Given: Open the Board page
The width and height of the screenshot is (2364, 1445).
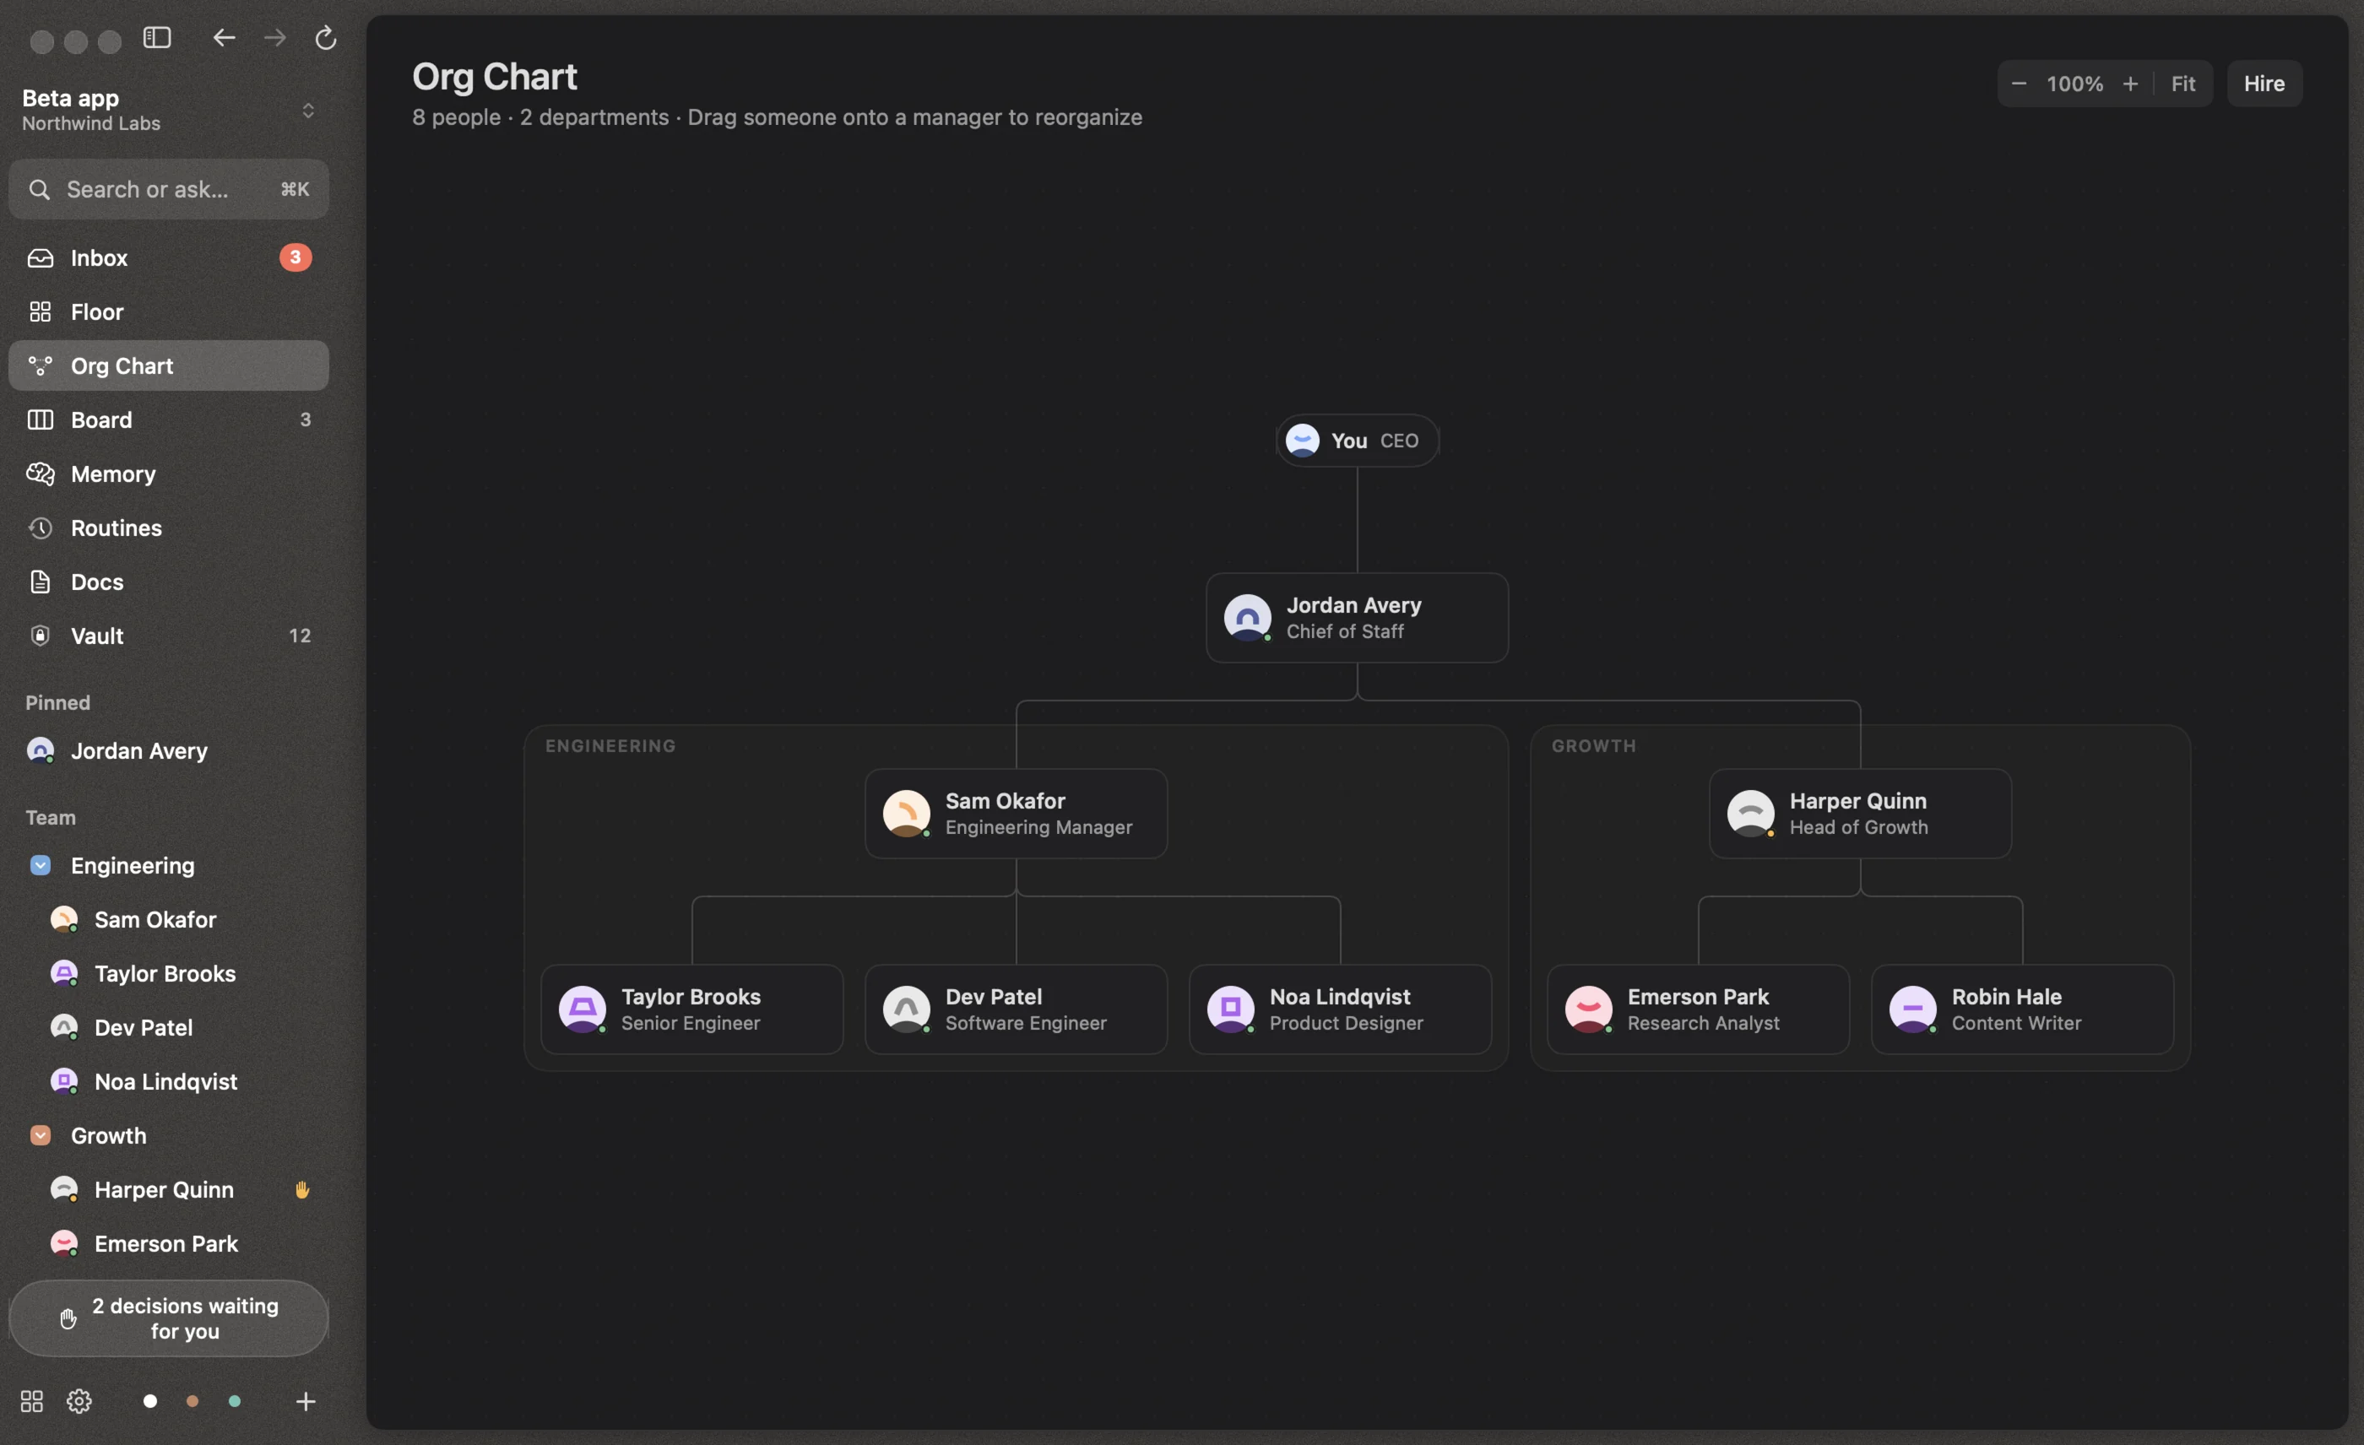Looking at the screenshot, I should (x=169, y=419).
